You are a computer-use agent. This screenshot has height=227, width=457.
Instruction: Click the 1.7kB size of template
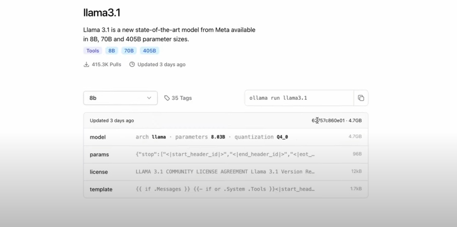click(x=356, y=189)
